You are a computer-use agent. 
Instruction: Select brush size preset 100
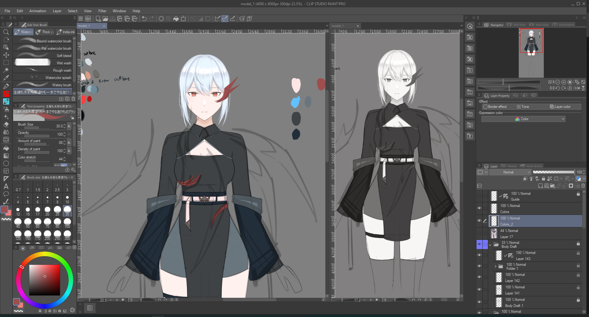[x=67, y=222]
